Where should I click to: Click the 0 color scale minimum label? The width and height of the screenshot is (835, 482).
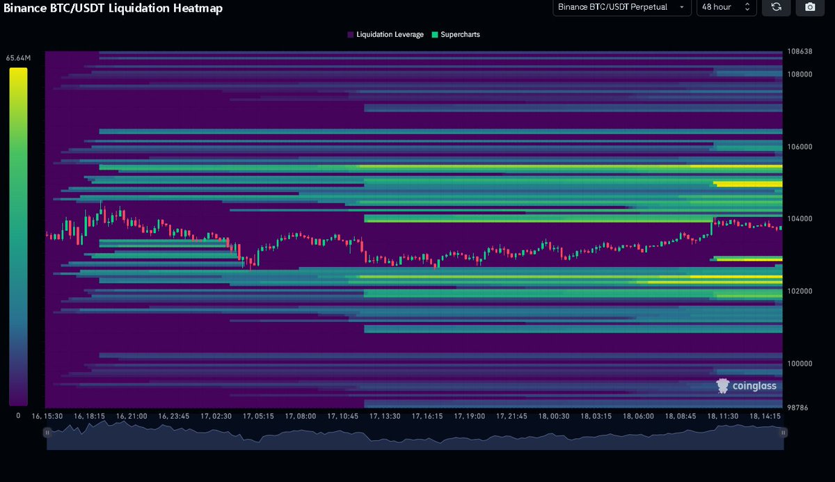click(x=18, y=415)
